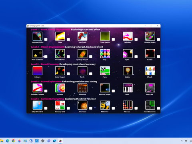Toggle the Torch checkbox
Screen dimensions: 192x144
(x=91, y=74)
